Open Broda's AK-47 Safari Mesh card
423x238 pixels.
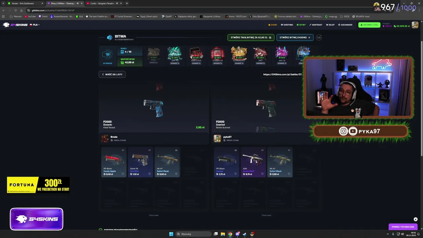tap(167, 162)
